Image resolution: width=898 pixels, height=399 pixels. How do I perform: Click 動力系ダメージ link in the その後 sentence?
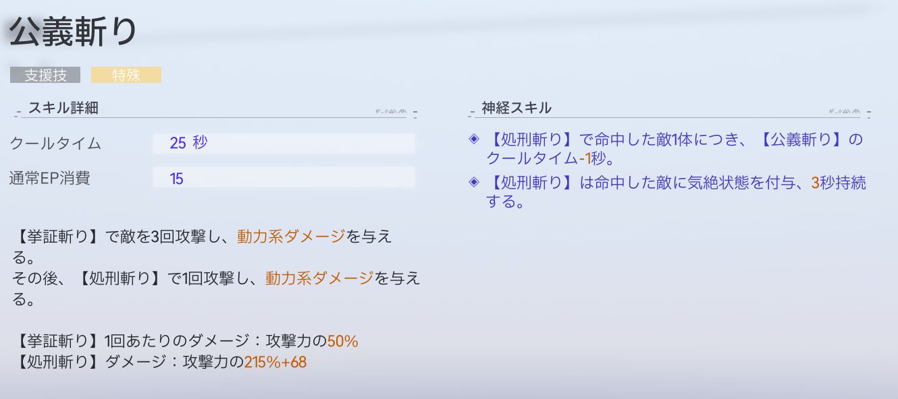click(x=319, y=278)
